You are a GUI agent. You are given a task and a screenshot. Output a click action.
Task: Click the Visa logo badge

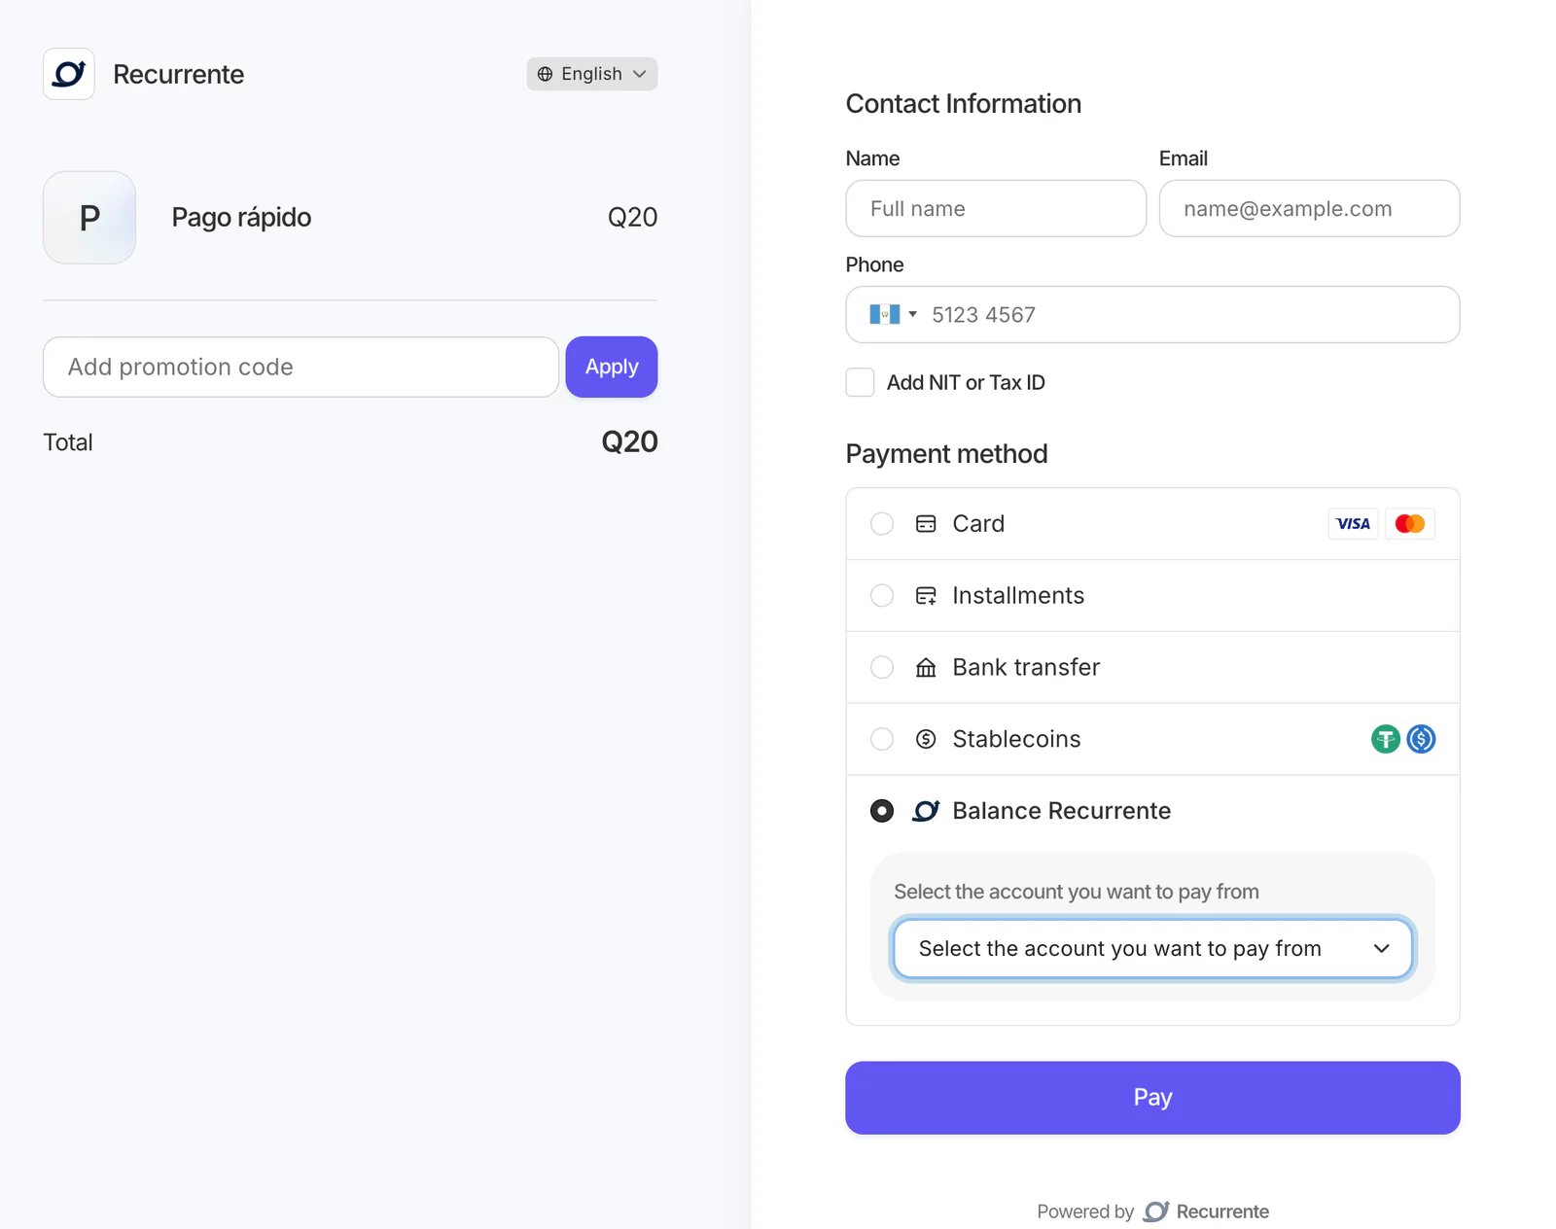coord(1353,524)
